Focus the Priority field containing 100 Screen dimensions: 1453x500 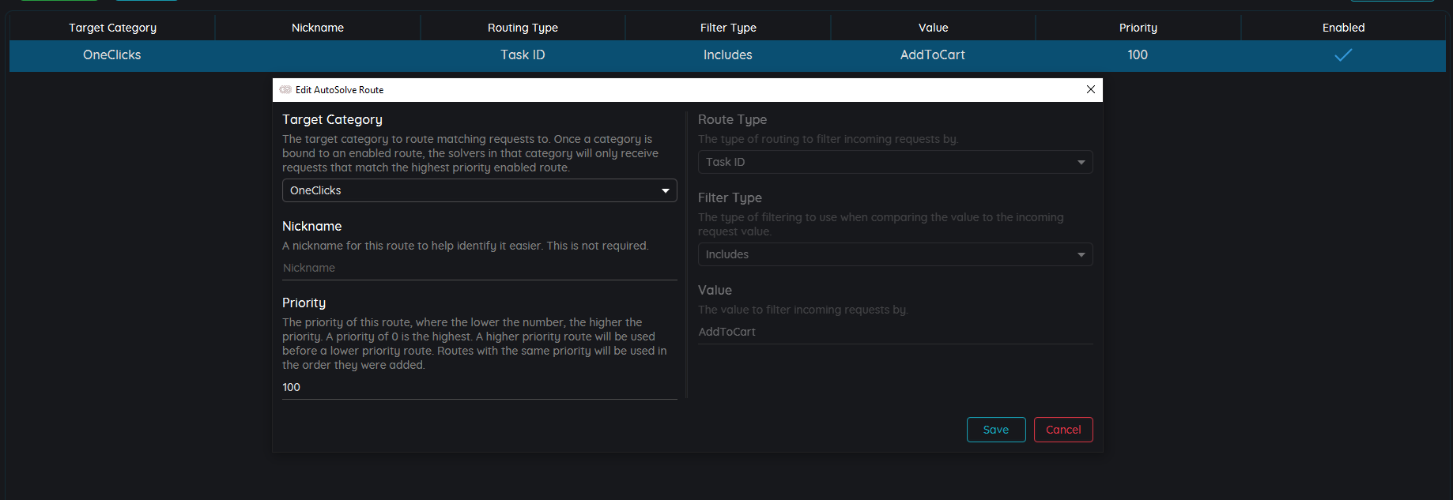click(x=479, y=387)
